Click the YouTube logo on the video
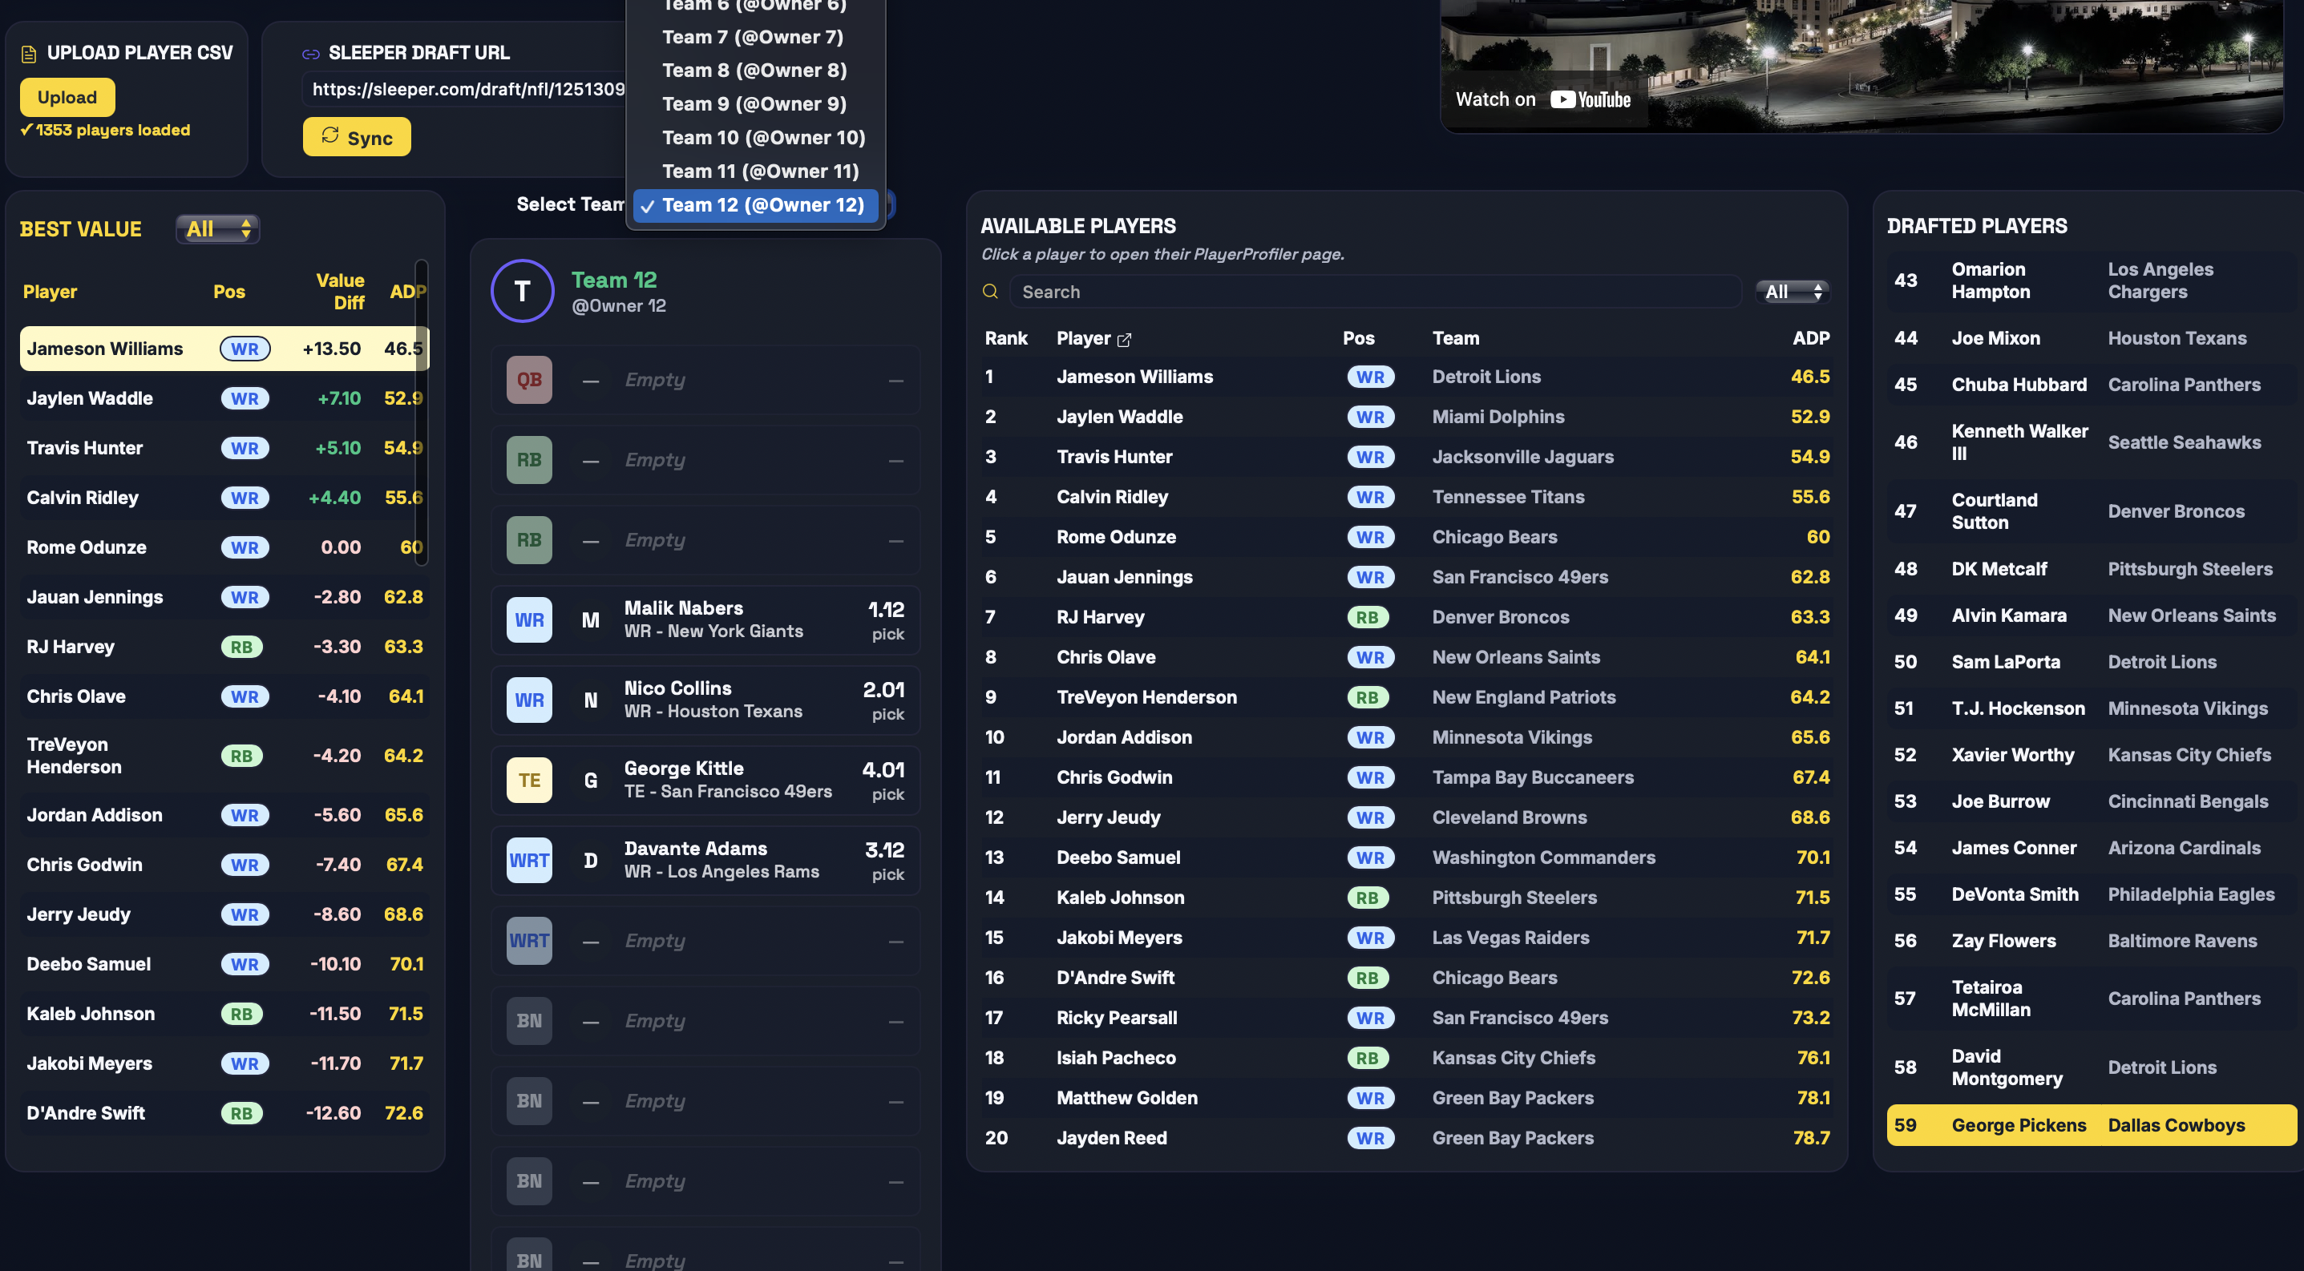 [1591, 99]
